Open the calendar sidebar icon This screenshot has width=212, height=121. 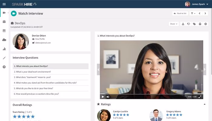tap(4, 31)
